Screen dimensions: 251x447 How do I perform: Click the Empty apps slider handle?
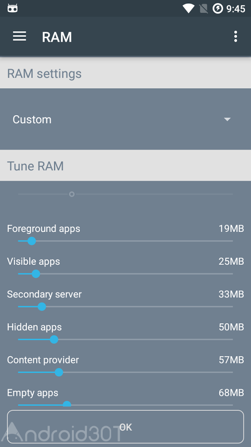(67, 404)
